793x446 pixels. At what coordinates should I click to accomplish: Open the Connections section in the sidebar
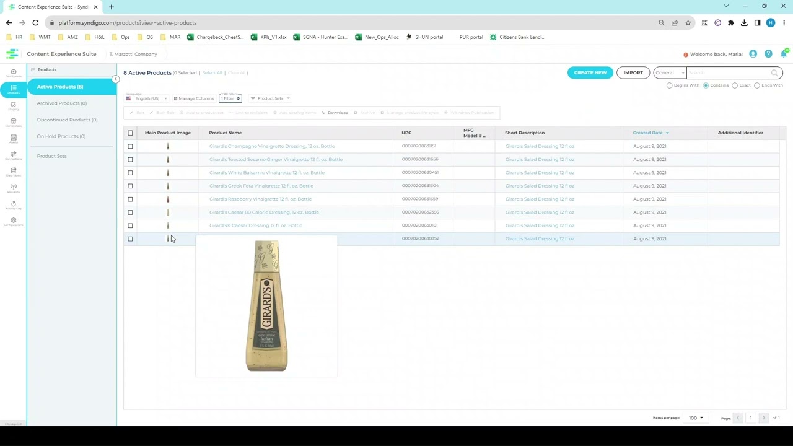click(x=13, y=155)
